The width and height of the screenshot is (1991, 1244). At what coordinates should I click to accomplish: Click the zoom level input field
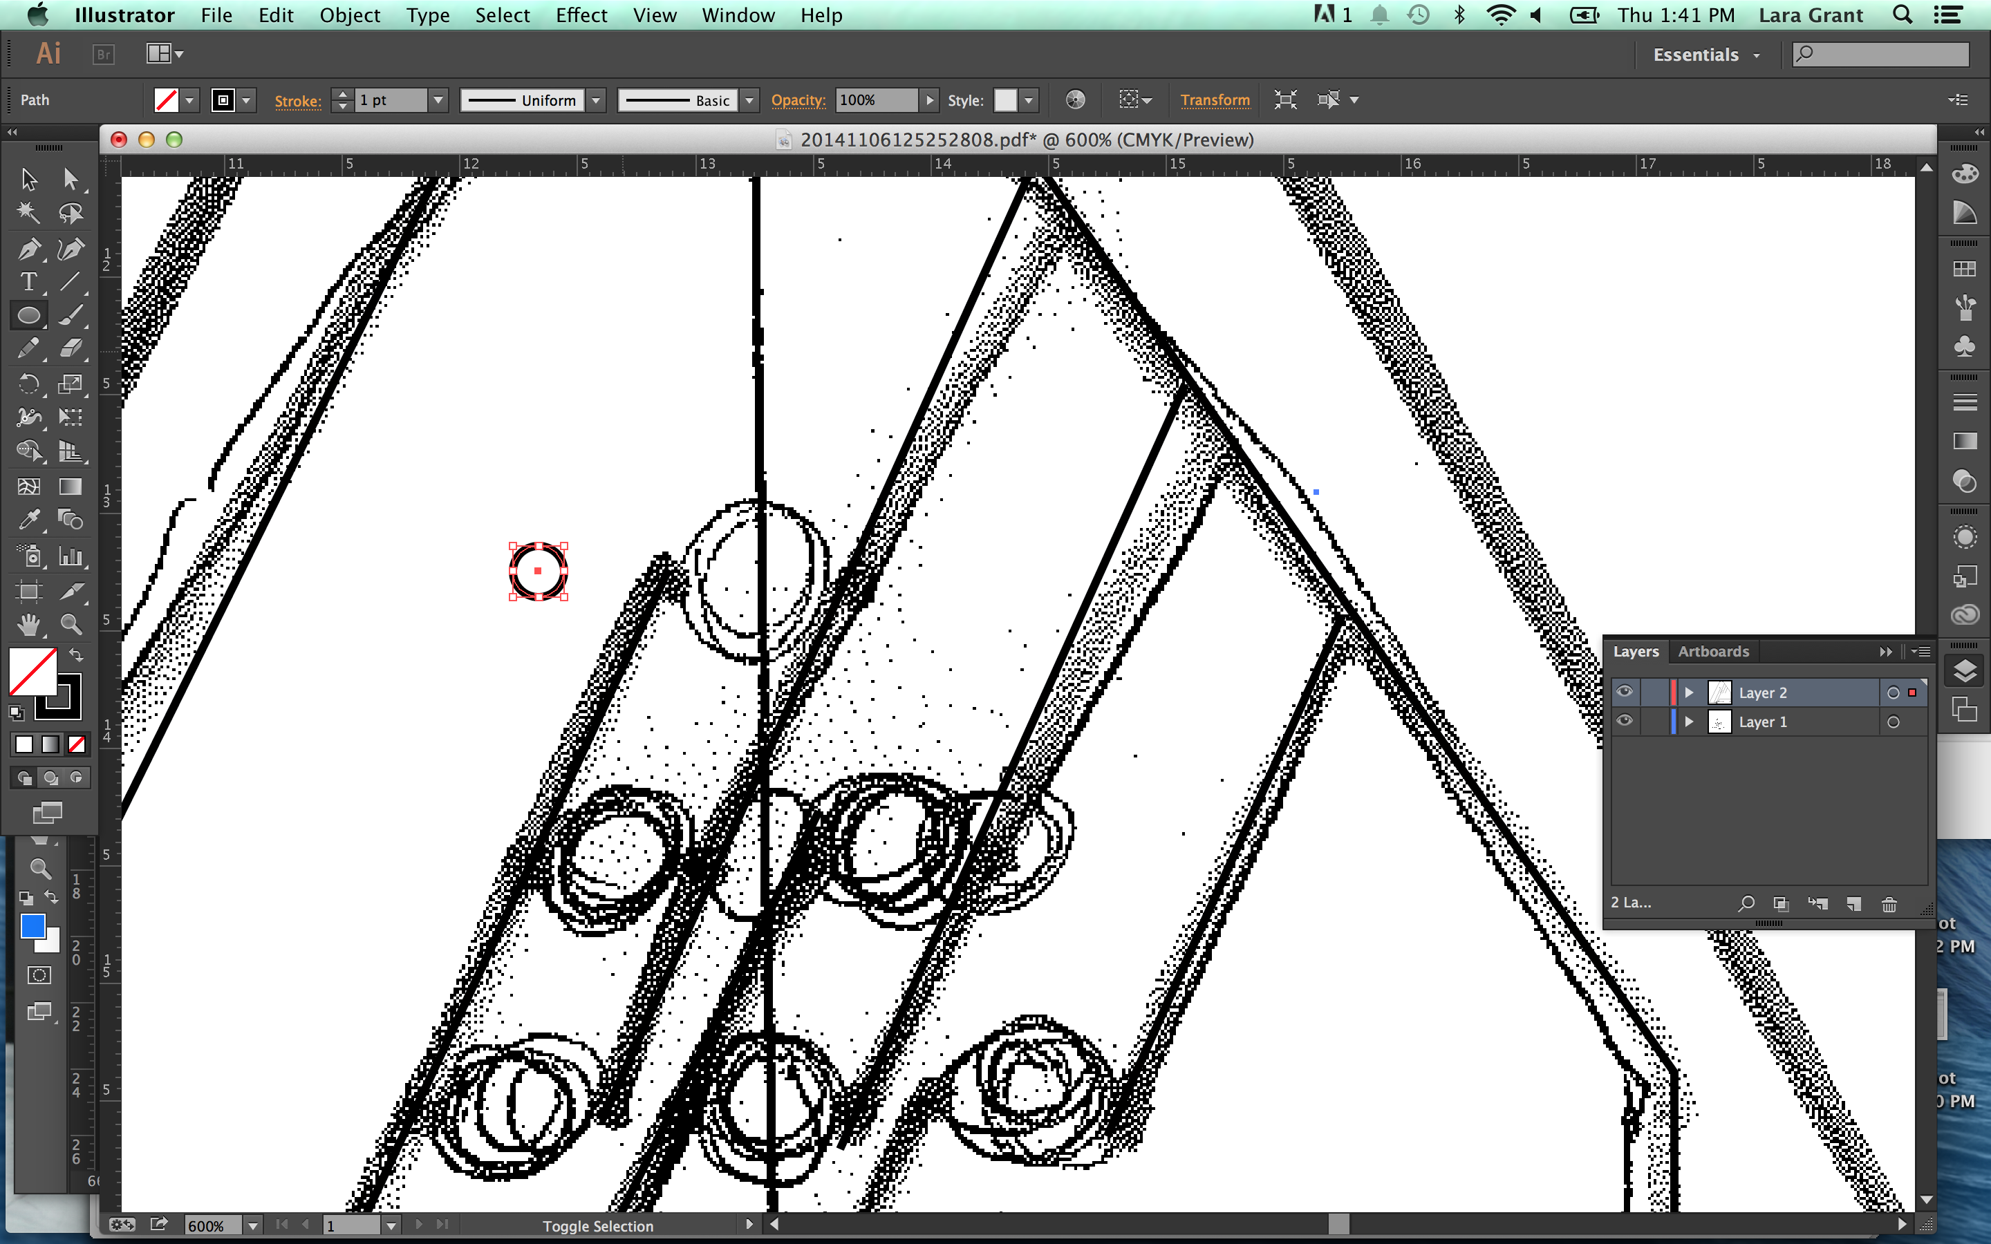(211, 1224)
